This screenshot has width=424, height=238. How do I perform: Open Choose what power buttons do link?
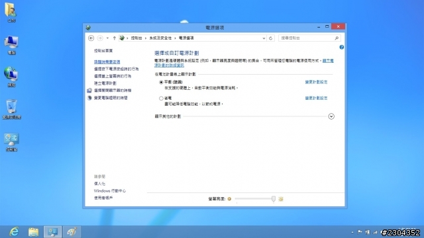pyautogui.click(x=116, y=69)
